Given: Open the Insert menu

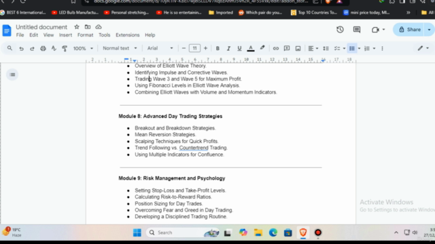Looking at the screenshot, I should [65, 35].
